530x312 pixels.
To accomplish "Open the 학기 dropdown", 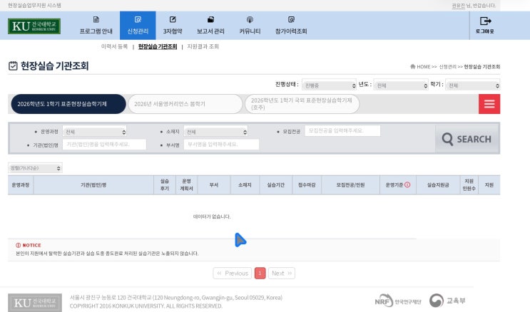I will point(472,85).
